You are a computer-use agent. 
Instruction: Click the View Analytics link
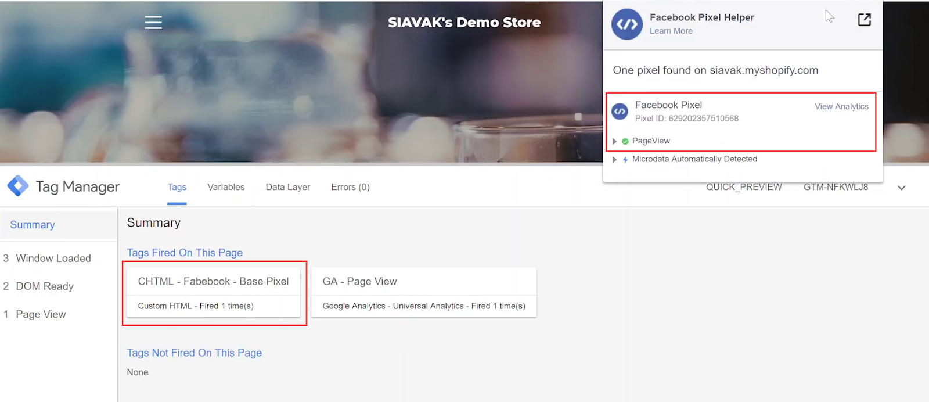pyautogui.click(x=841, y=106)
